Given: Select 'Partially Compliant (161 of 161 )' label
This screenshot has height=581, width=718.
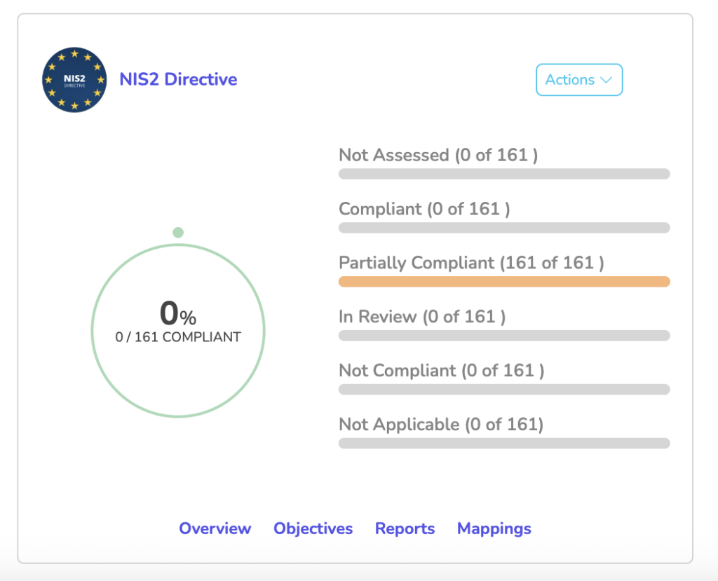Looking at the screenshot, I should click(471, 263).
